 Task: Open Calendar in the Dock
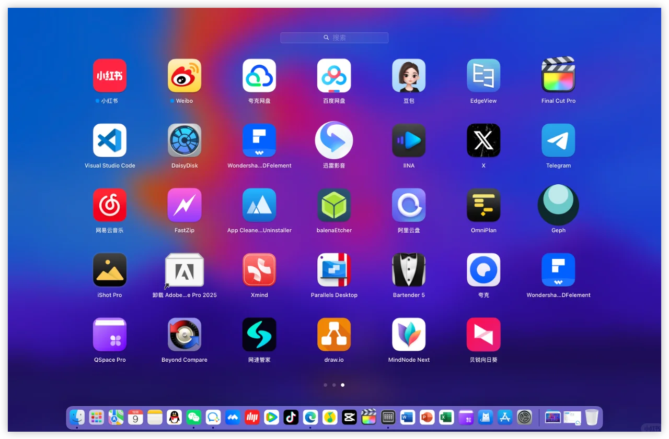(135, 417)
